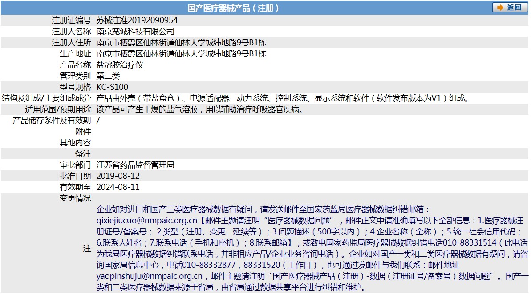Select the 注册人住所 address value
Viewport: 531px width, 294px height.
pos(181,43)
